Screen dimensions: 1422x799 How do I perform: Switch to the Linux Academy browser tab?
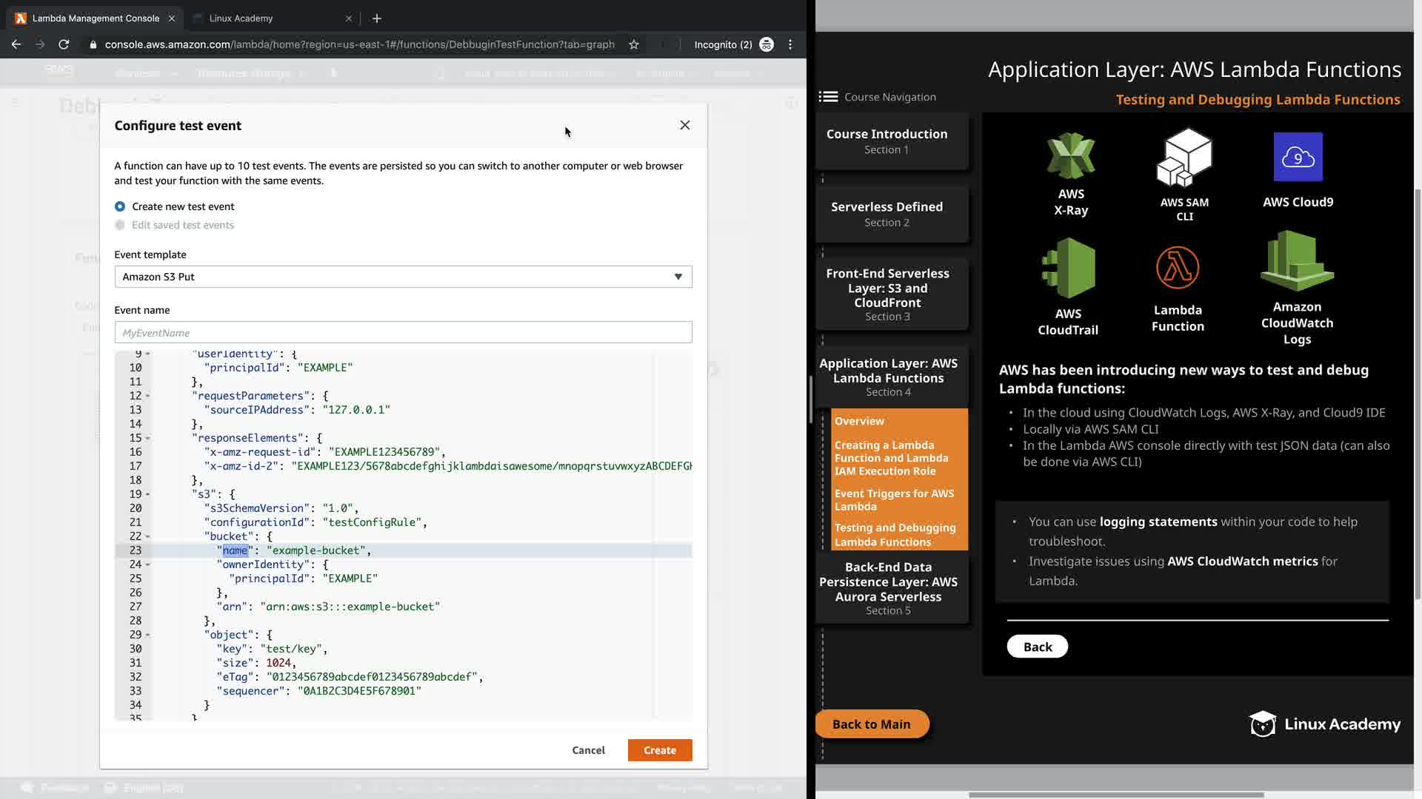[241, 18]
